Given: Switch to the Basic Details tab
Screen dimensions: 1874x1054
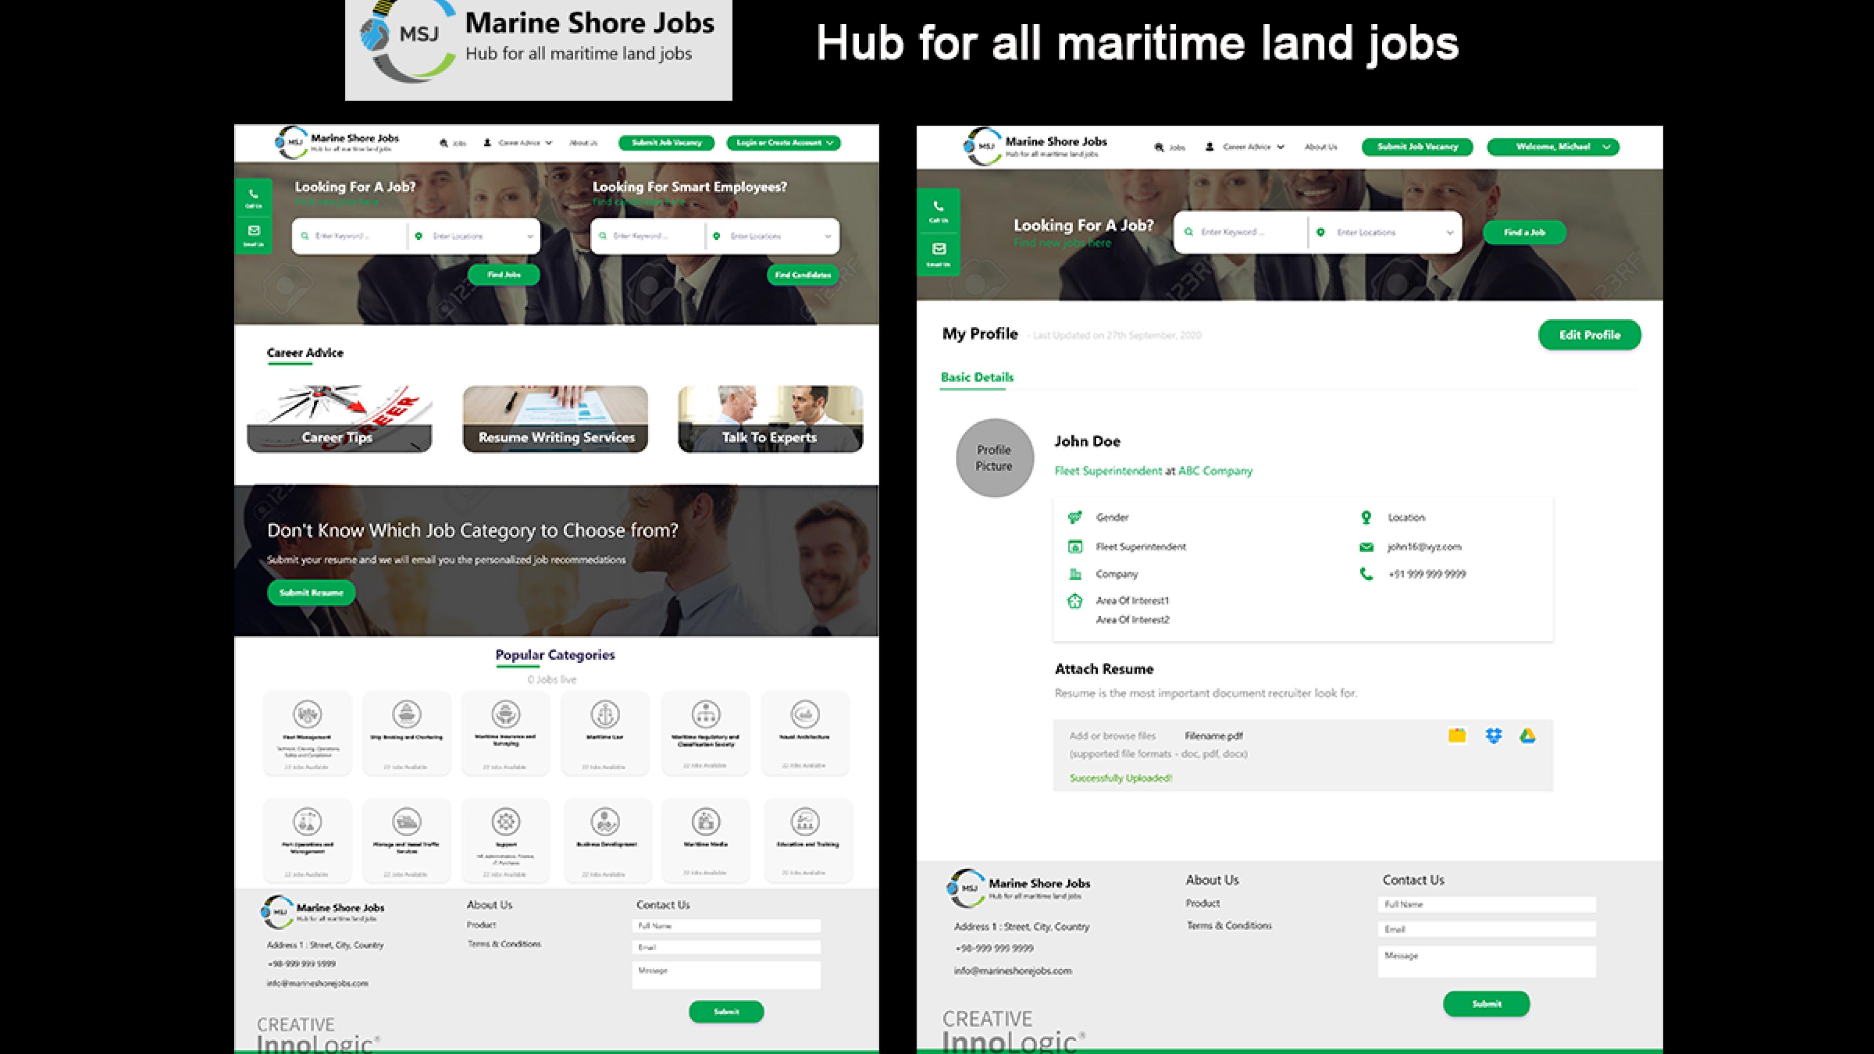Looking at the screenshot, I should [976, 377].
